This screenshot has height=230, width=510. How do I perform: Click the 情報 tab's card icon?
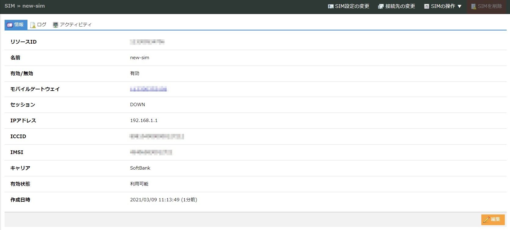coord(10,25)
